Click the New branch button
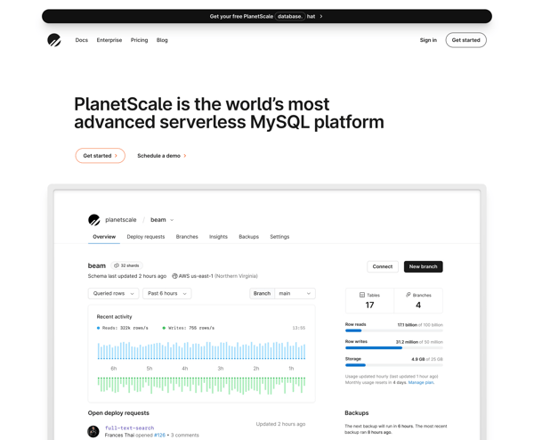Screen dimensions: 534x440 [424, 266]
